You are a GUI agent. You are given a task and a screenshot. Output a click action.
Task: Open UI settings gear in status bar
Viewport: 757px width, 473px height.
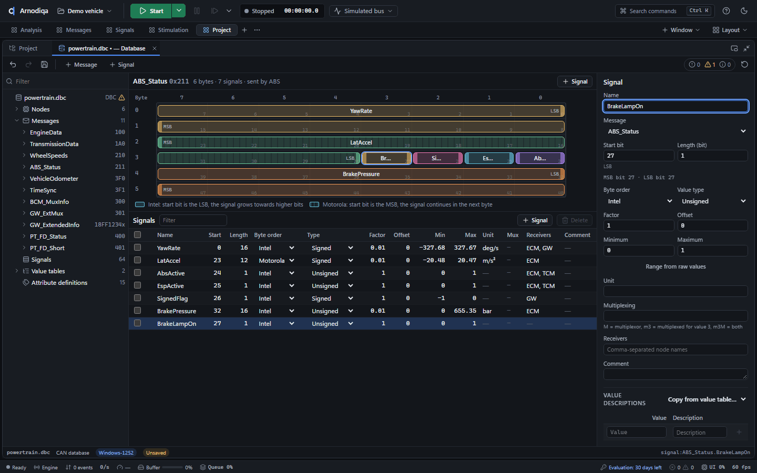704,467
